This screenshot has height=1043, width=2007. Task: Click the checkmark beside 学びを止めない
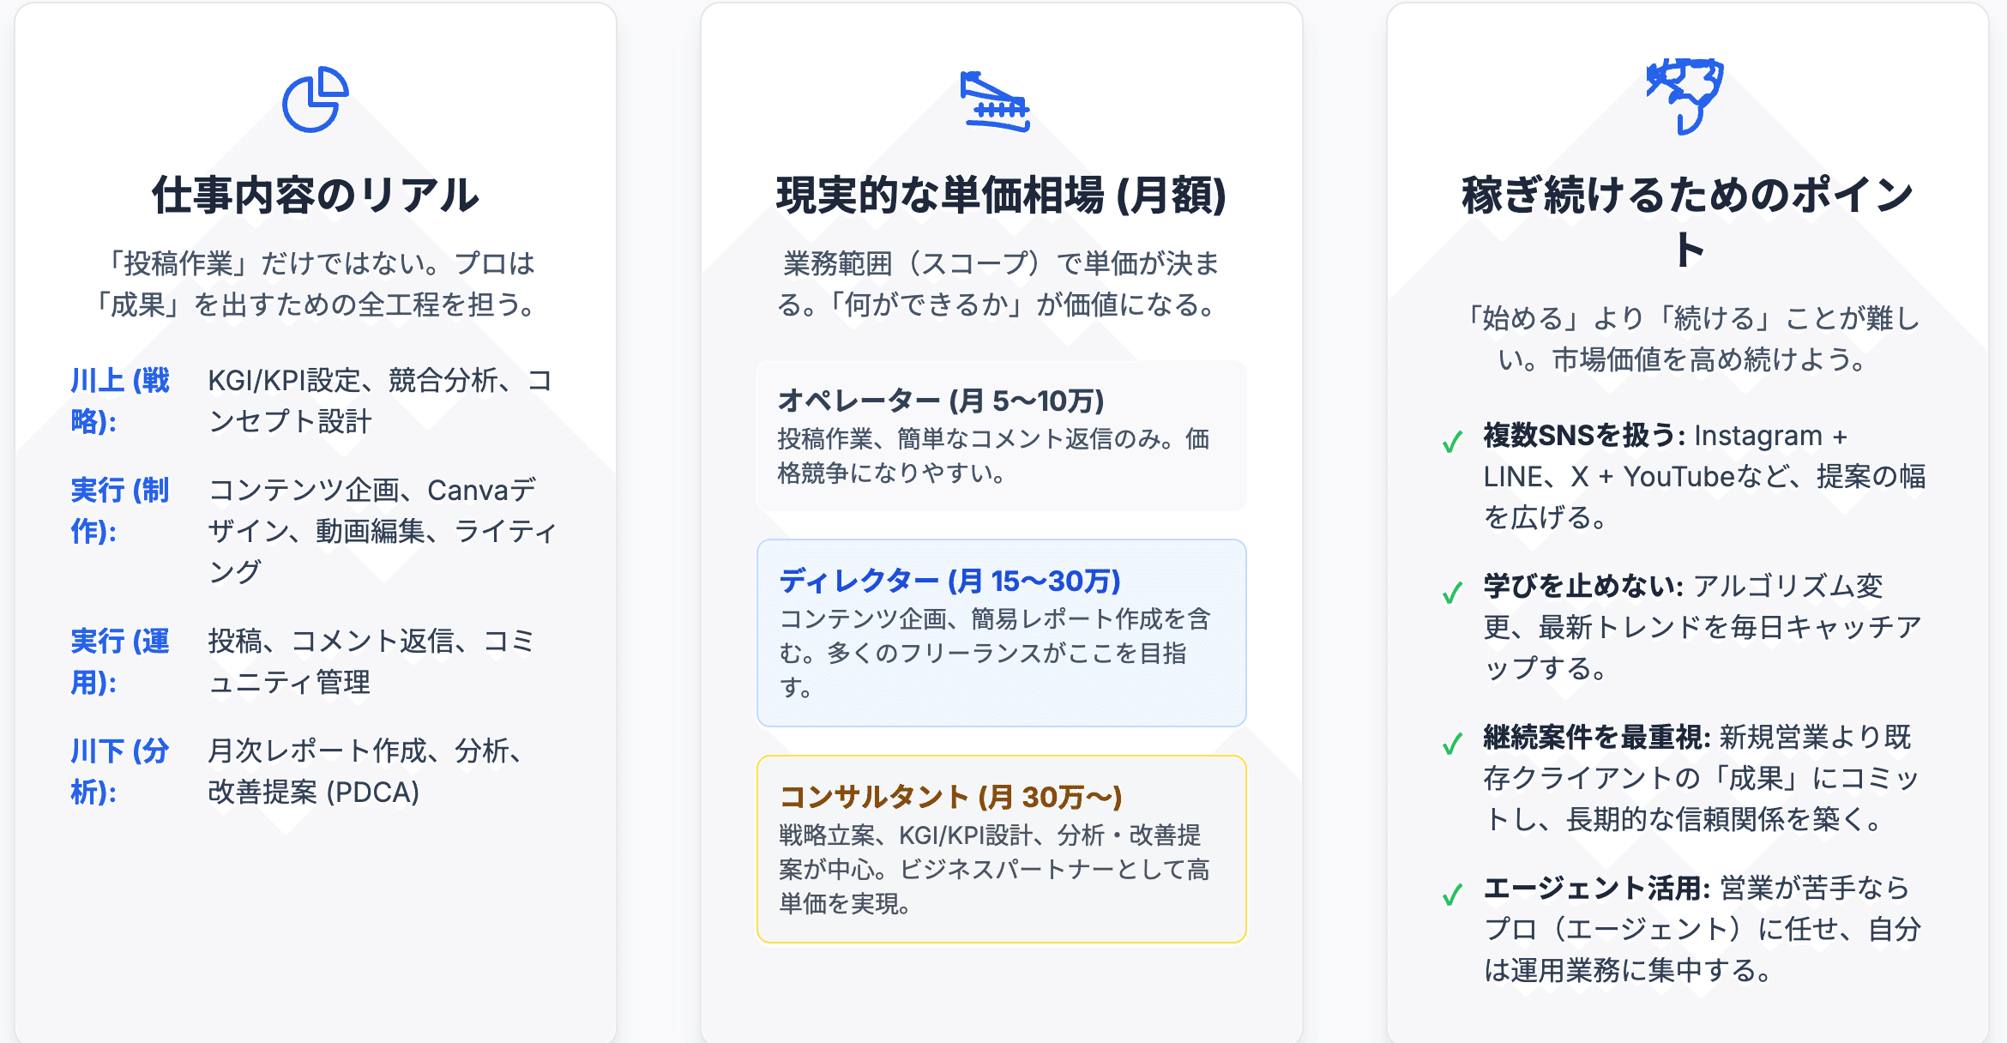pyautogui.click(x=1452, y=593)
